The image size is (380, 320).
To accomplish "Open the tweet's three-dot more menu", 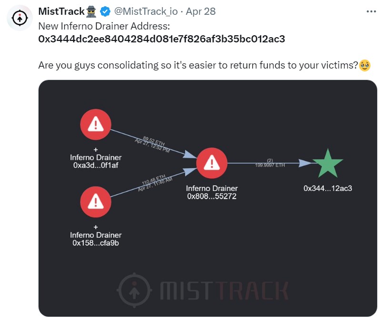I will (371, 11).
